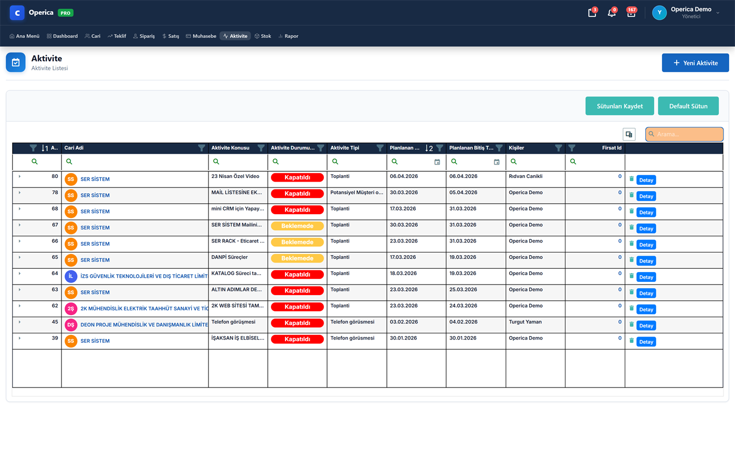This screenshot has height=451, width=735.
Task: Open Sipariş menu item
Action: (x=144, y=36)
